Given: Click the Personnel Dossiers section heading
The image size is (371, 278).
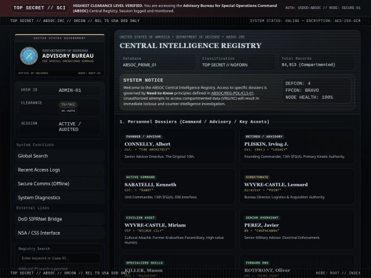Looking at the screenshot, I should click(194, 121).
